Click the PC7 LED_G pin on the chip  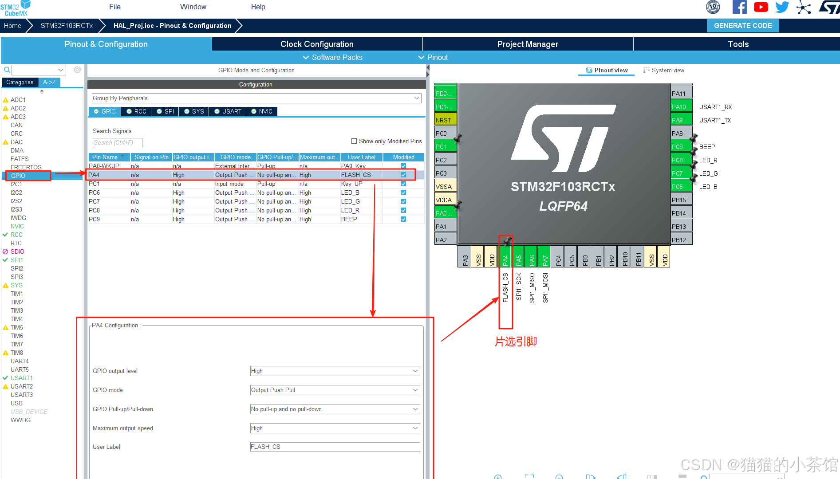coord(681,173)
